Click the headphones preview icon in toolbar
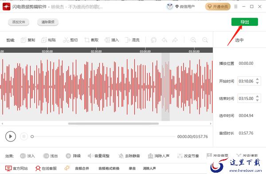Image resolution: width=266 pixels, height=174 pixels. pyautogui.click(x=154, y=40)
